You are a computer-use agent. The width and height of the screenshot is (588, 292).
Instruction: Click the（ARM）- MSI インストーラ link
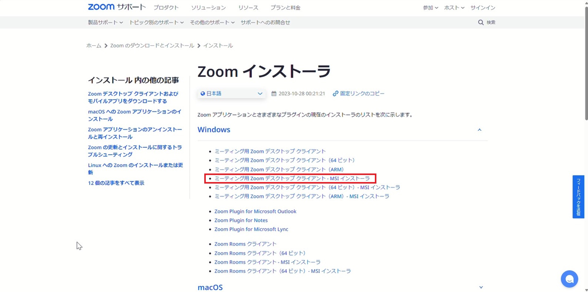click(302, 196)
